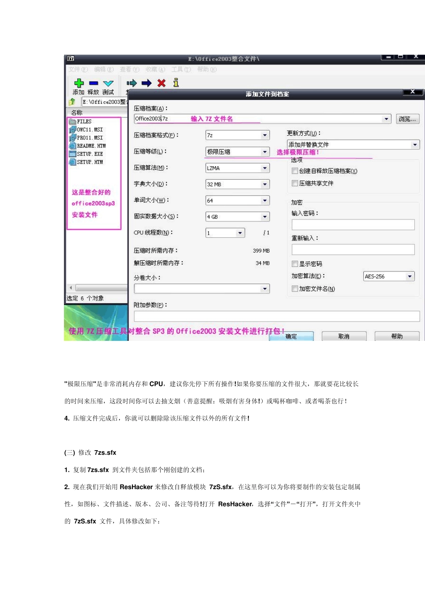Open the 分卷大小 dropdown
The image size is (425, 602).
265,289
